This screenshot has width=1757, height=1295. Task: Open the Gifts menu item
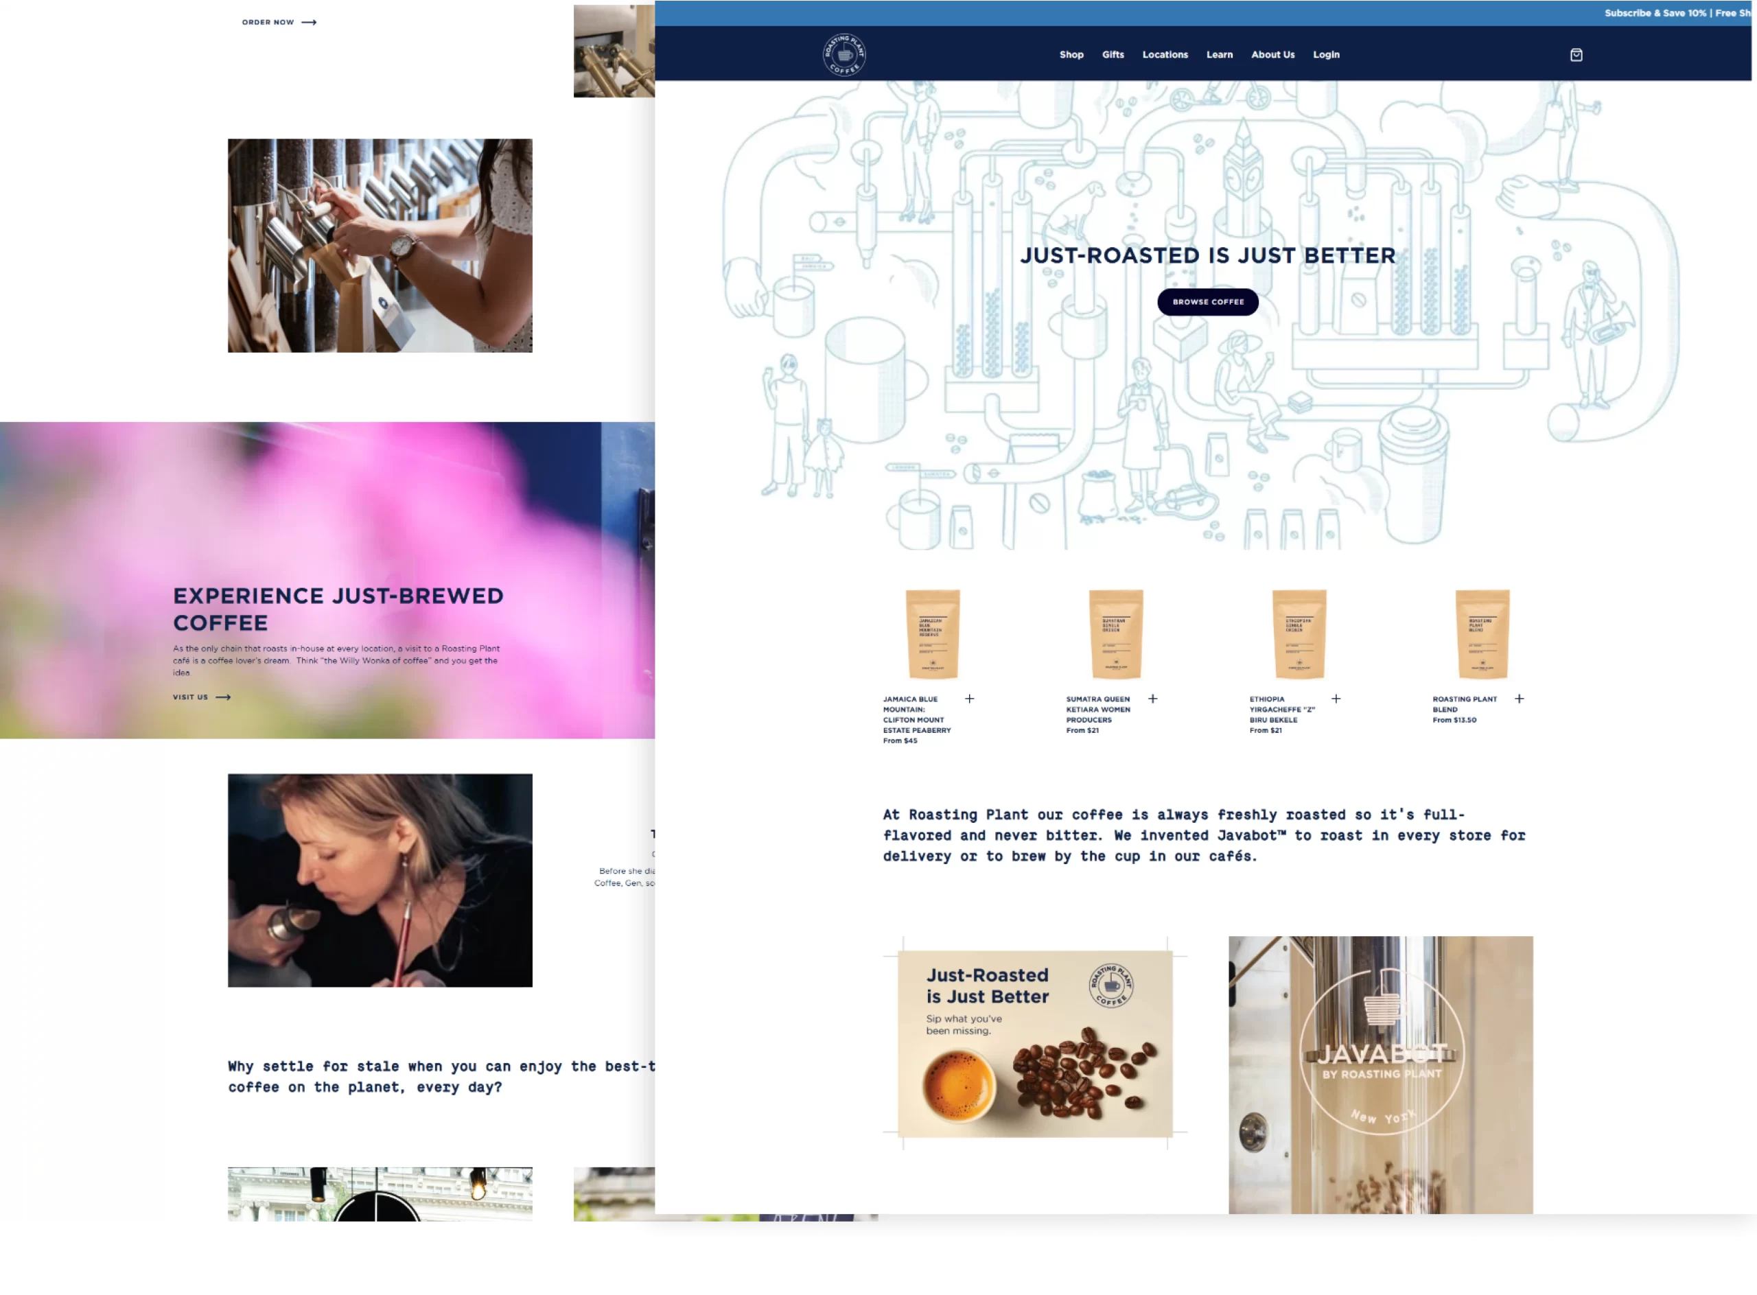1113,55
